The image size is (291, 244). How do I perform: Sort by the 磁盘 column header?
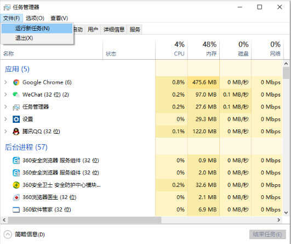point(236,49)
